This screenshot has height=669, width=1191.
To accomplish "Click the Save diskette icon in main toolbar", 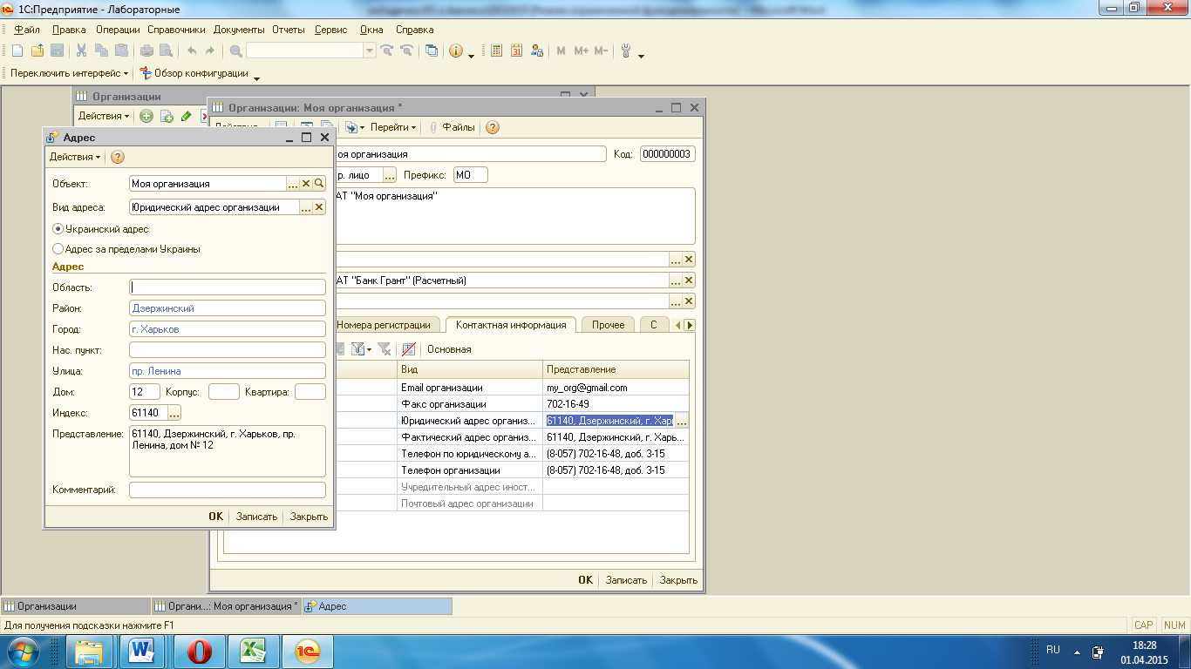I will tap(57, 51).
